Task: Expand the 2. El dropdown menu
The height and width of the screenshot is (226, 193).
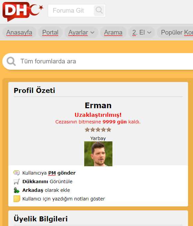Action: (x=142, y=33)
